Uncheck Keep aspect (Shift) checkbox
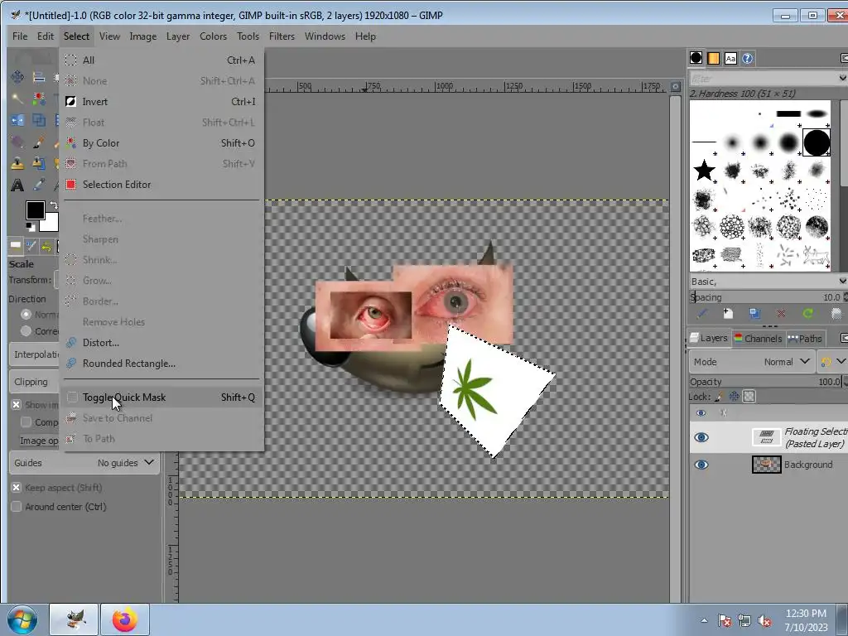Viewport: 848px width, 636px height. [17, 487]
